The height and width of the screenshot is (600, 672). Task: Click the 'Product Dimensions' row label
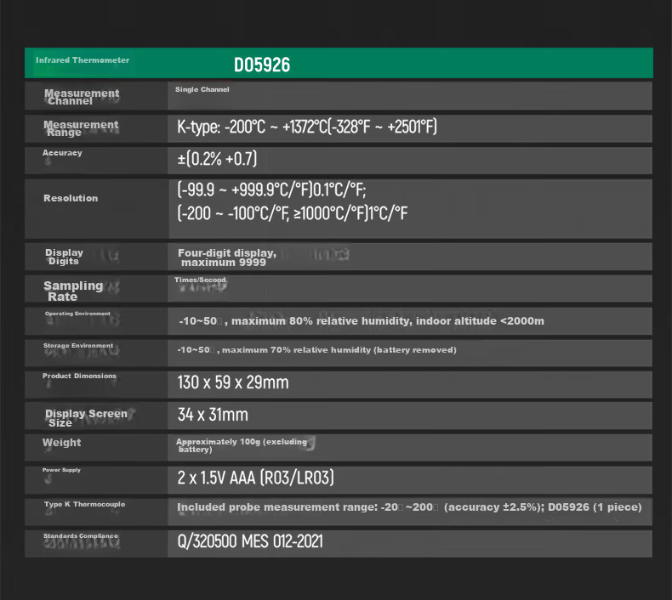click(79, 376)
